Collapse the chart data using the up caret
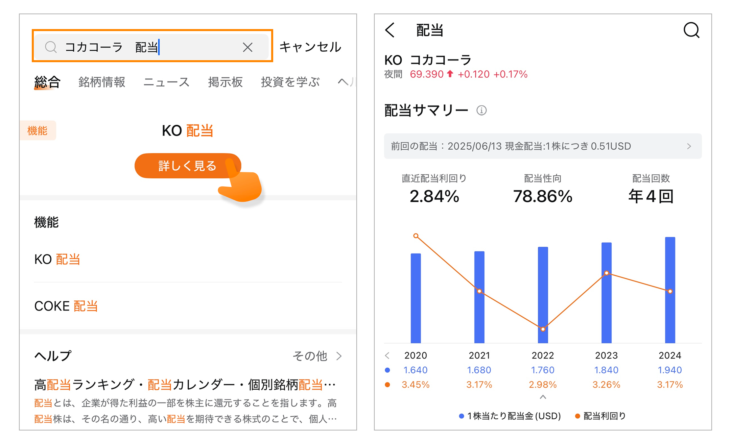731x444 pixels. pyautogui.click(x=543, y=397)
